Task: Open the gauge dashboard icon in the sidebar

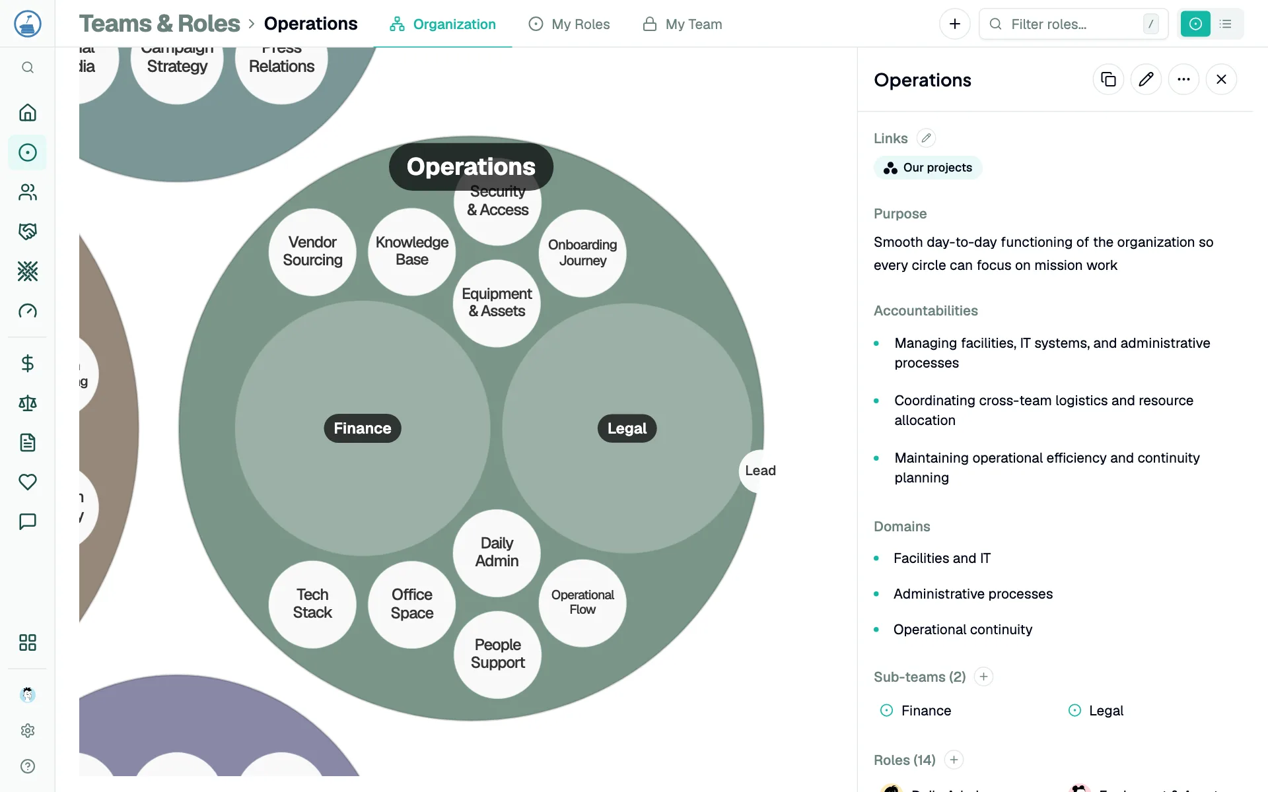Action: tap(28, 311)
